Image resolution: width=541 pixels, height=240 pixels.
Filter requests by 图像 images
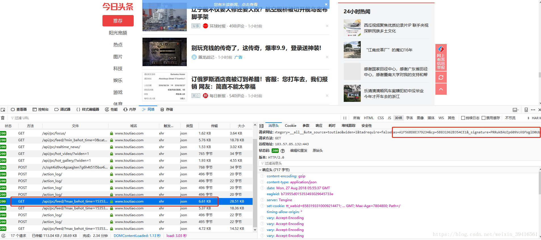[x=420, y=118]
